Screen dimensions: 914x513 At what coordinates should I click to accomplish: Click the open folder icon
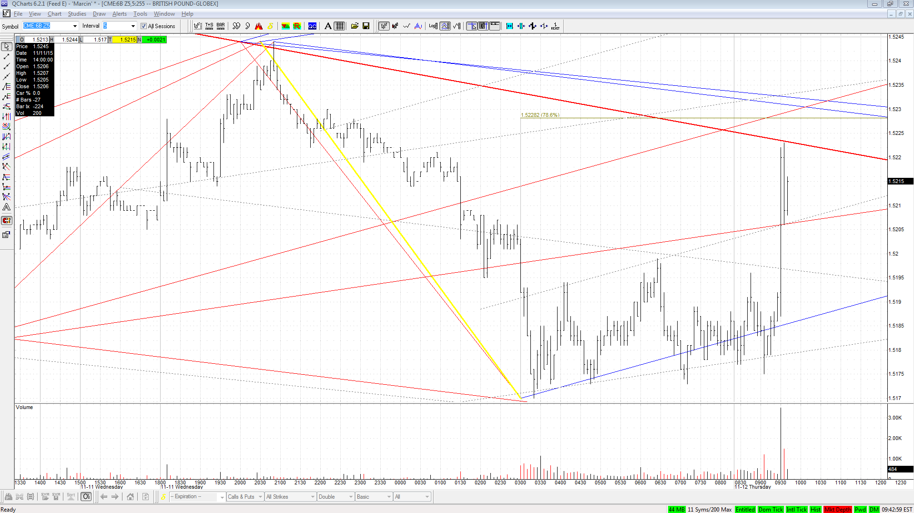pos(355,26)
